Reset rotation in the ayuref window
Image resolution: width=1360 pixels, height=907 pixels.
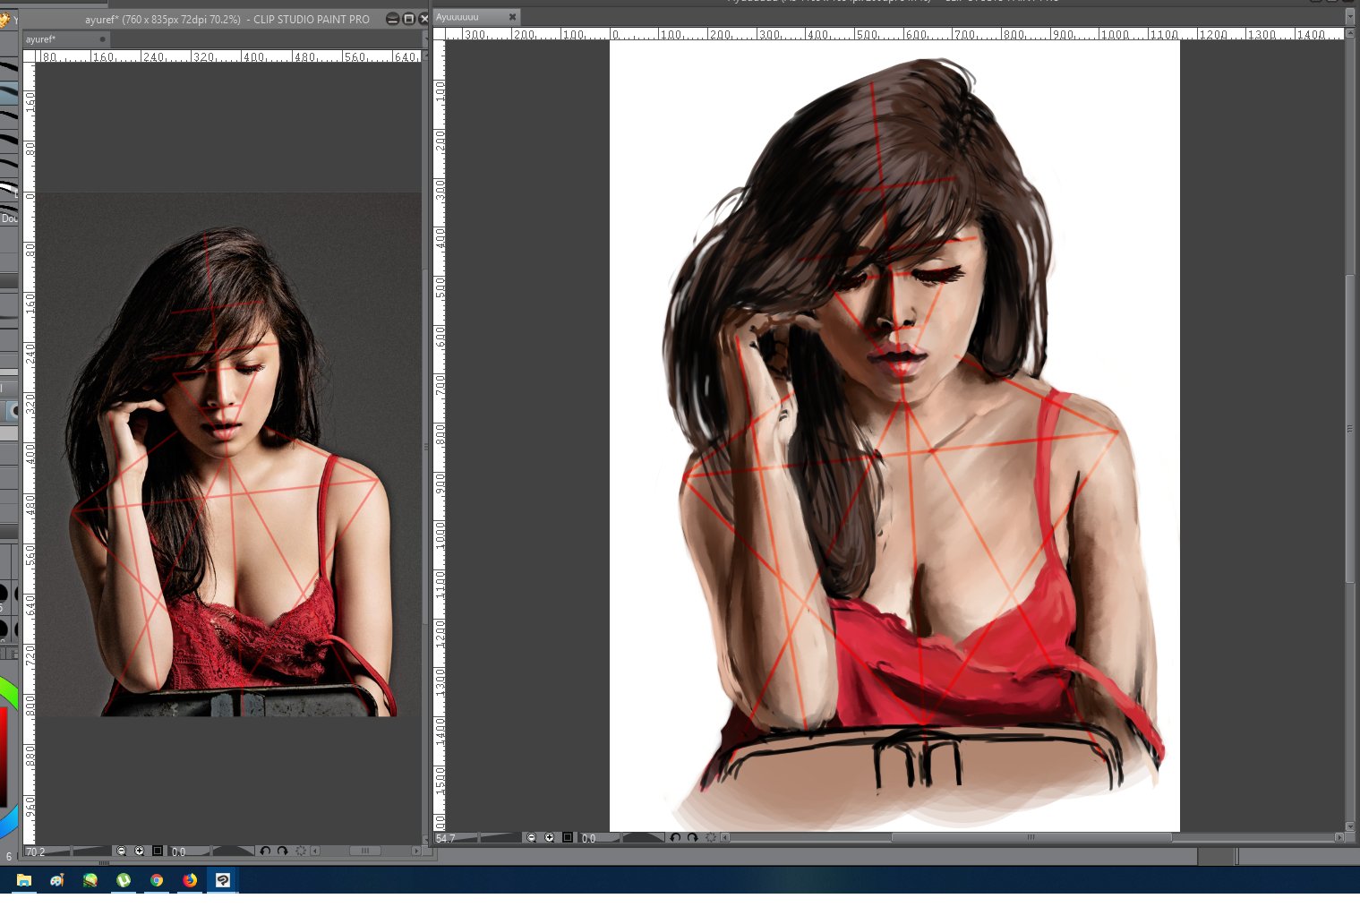point(301,851)
